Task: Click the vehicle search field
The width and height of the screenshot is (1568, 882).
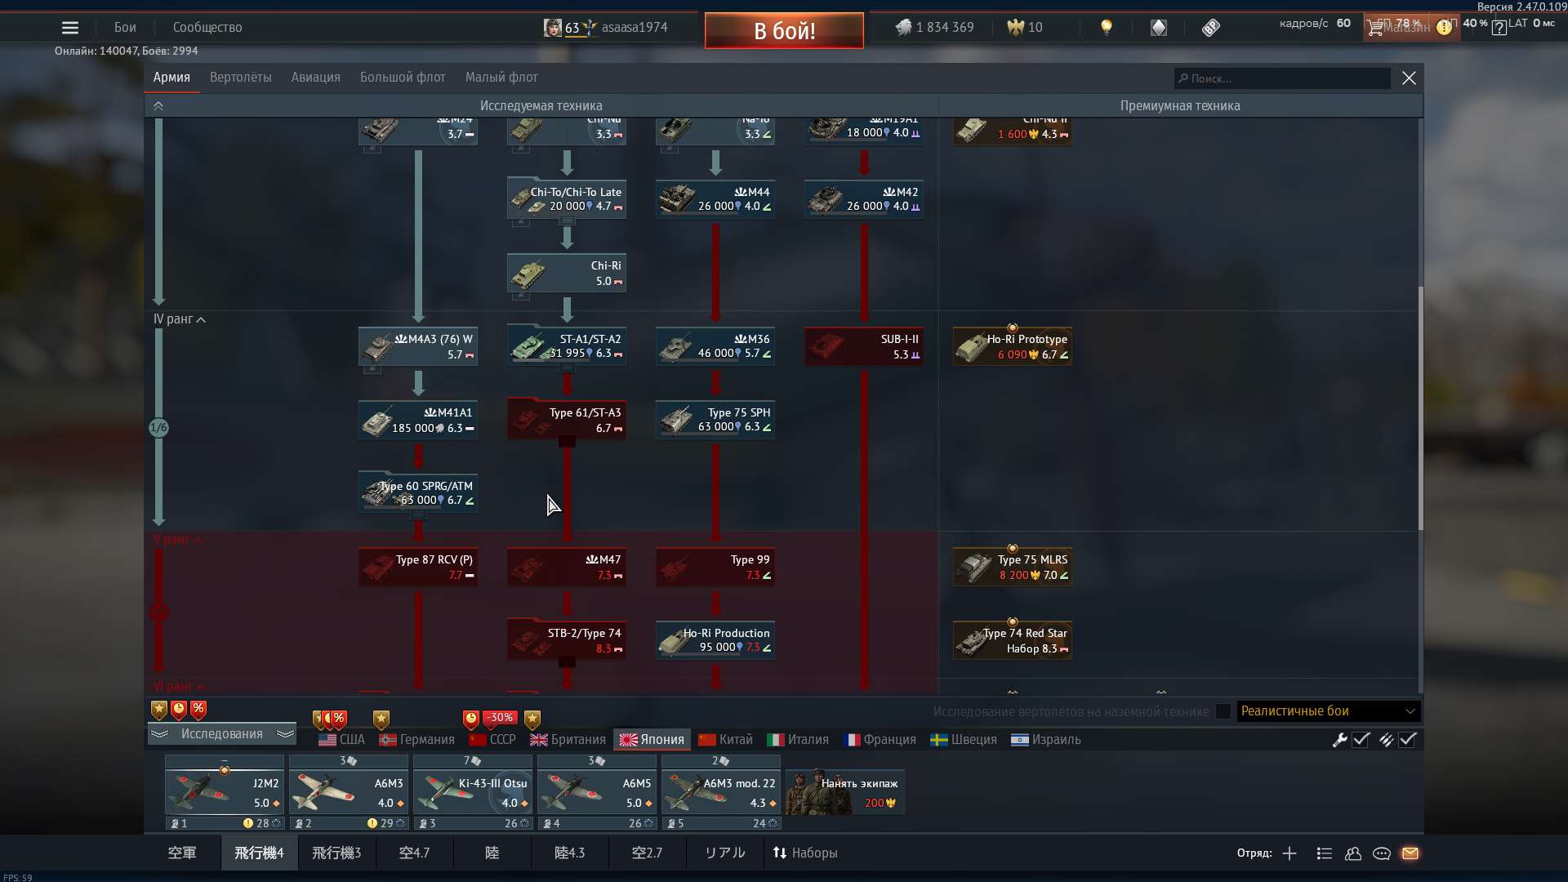Action: 1282,78
